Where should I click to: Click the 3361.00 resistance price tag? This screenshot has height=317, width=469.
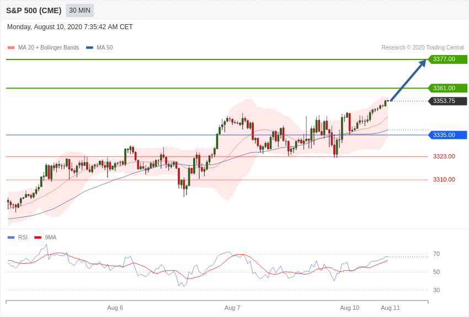[x=448, y=88]
